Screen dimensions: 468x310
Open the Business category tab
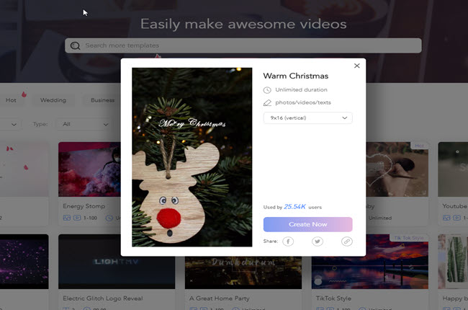102,100
